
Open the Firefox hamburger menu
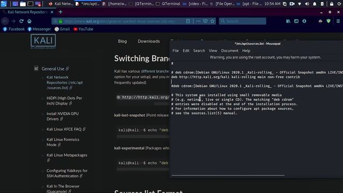338,21
